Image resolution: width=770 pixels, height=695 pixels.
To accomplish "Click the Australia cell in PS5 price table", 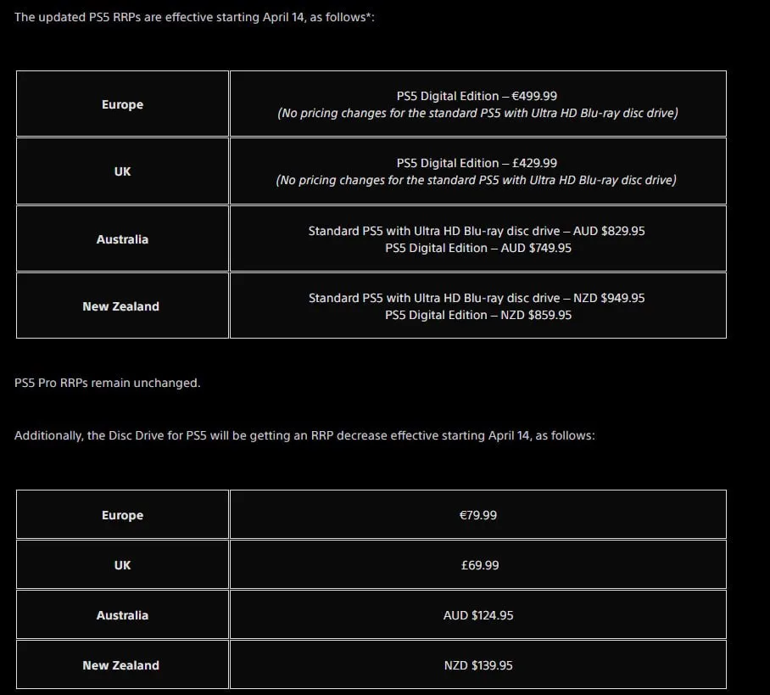I will 122,238.
